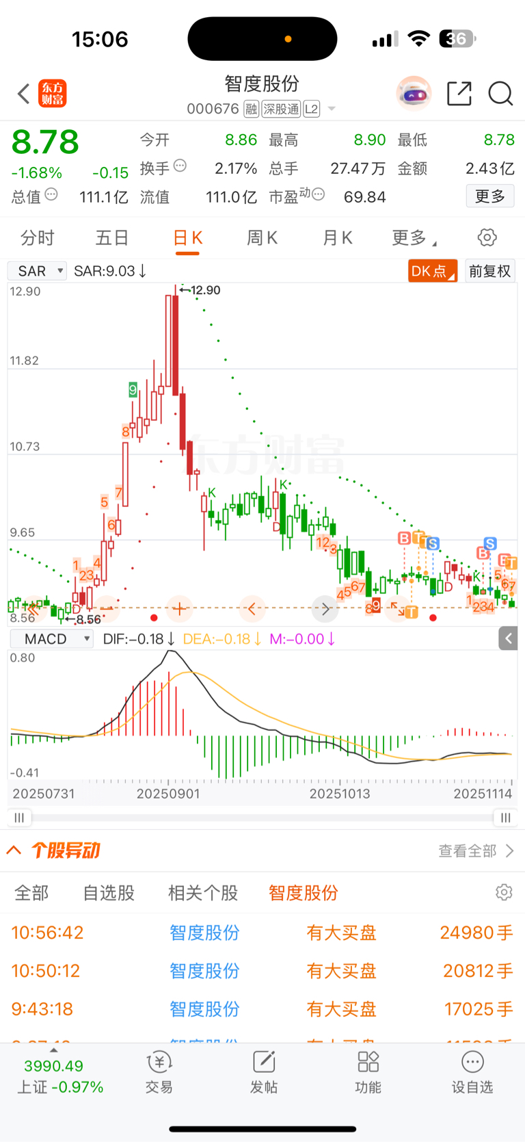This screenshot has width=525, height=1142.
Task: Tap right handle of chart range slider
Action: [x=505, y=818]
